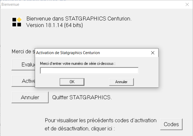The height and width of the screenshot is (136, 193).
Task: Click the yellow diamond in the logo
Action: click(x=19, y=19)
